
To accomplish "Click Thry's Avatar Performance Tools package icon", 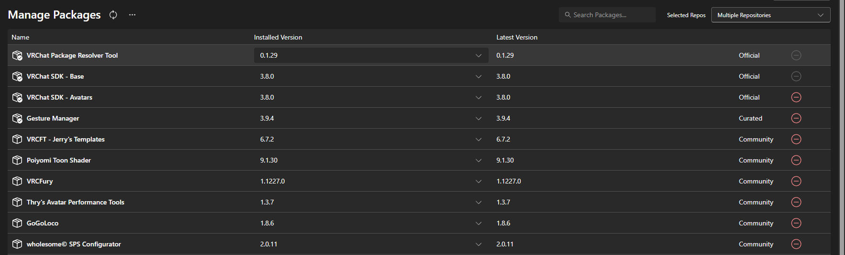I will [x=17, y=202].
